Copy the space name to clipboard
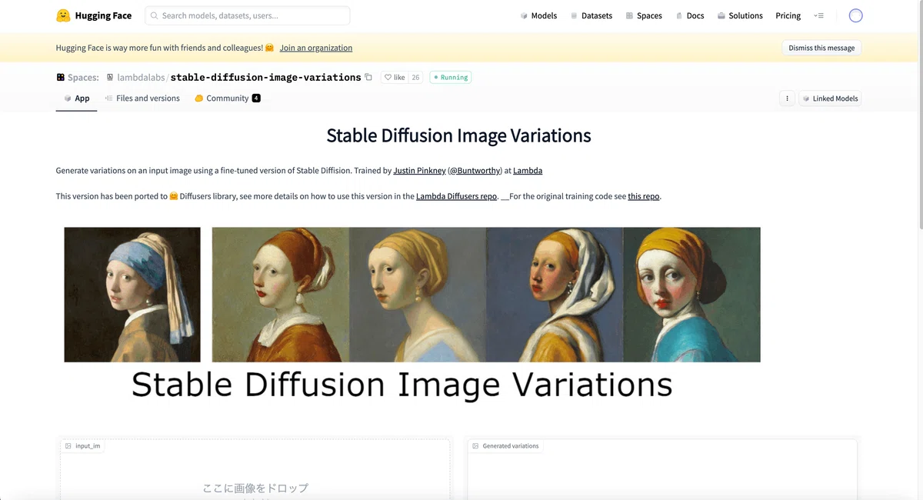The width and height of the screenshot is (923, 500). click(368, 77)
